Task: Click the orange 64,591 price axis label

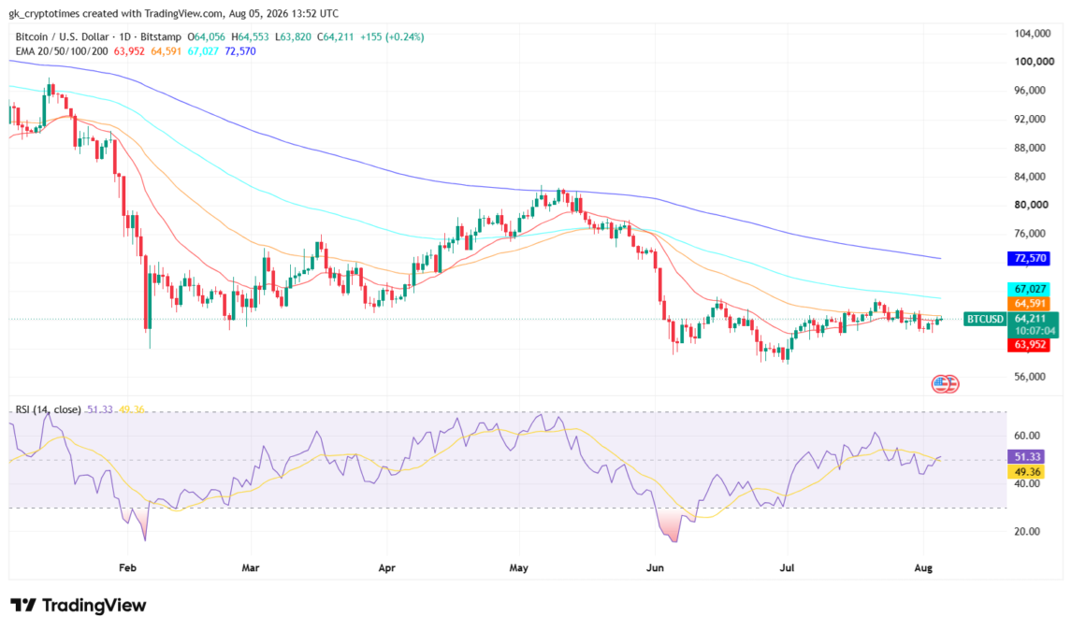Action: pyautogui.click(x=1029, y=303)
